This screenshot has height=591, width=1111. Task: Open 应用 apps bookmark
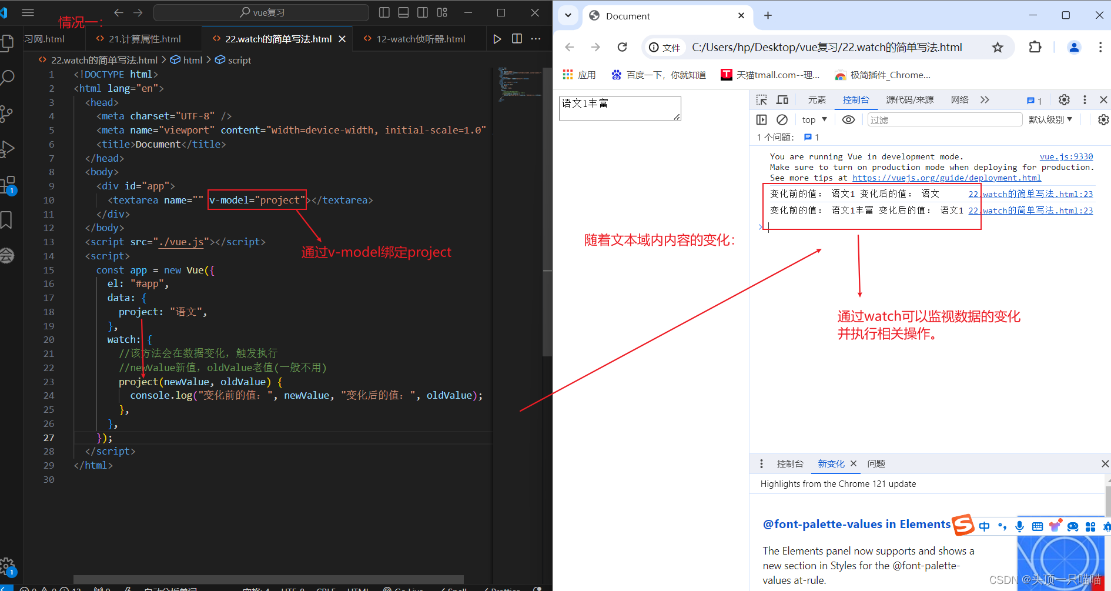tap(579, 75)
